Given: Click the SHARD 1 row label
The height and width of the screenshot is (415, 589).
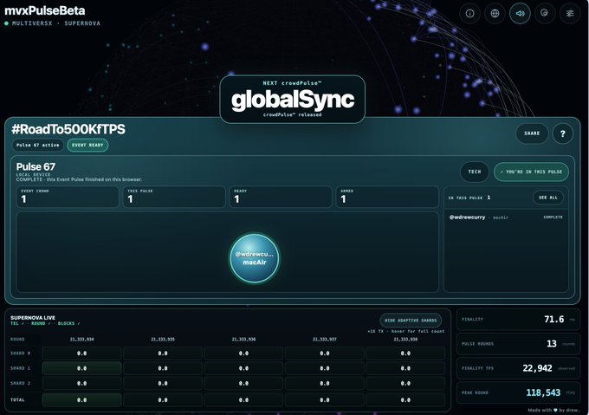Looking at the screenshot, I should click(20, 368).
